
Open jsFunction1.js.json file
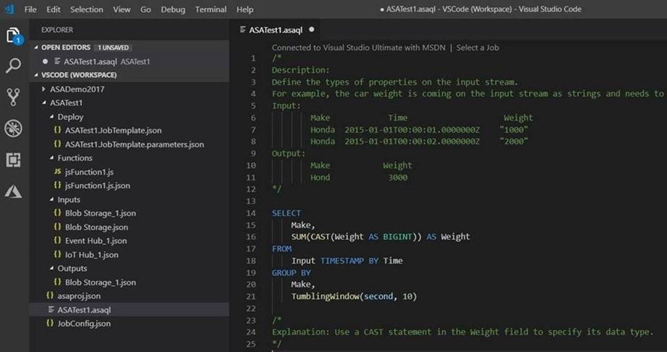(x=130, y=185)
